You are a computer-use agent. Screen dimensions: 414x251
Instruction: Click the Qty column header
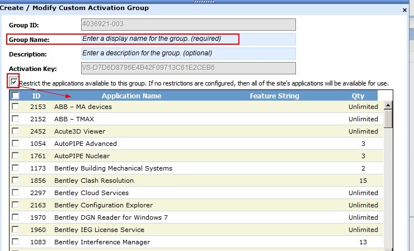tap(358, 96)
